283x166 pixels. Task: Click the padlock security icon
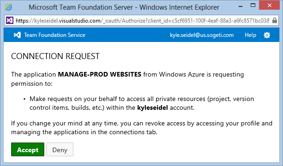pos(275,20)
